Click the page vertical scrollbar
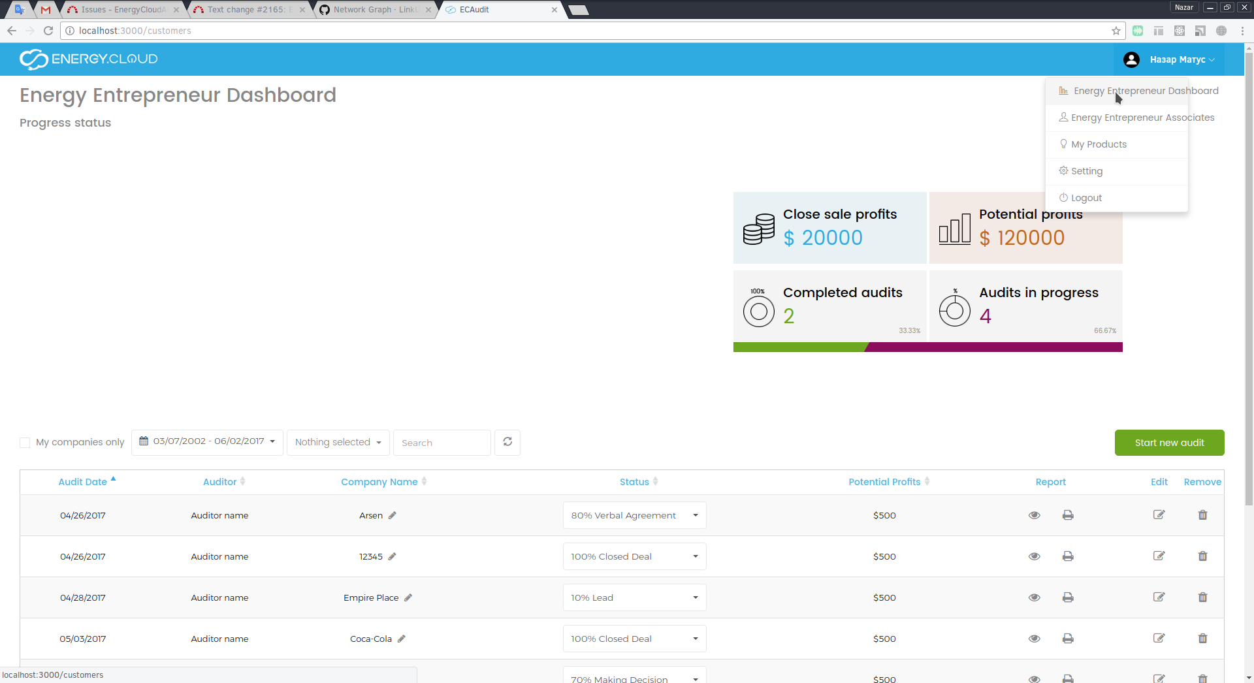This screenshot has width=1254, height=683. tap(1249, 281)
